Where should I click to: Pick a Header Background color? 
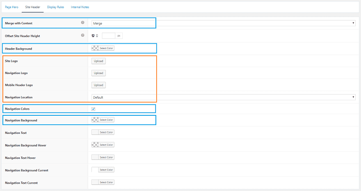pos(103,48)
